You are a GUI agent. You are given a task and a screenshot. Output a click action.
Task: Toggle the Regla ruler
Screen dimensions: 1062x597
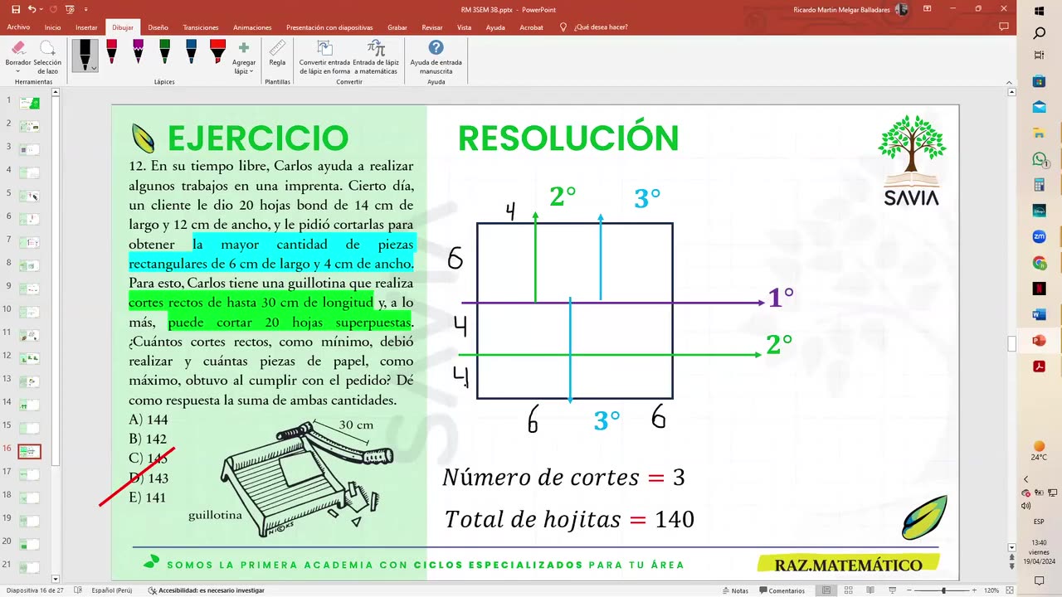pos(277,54)
